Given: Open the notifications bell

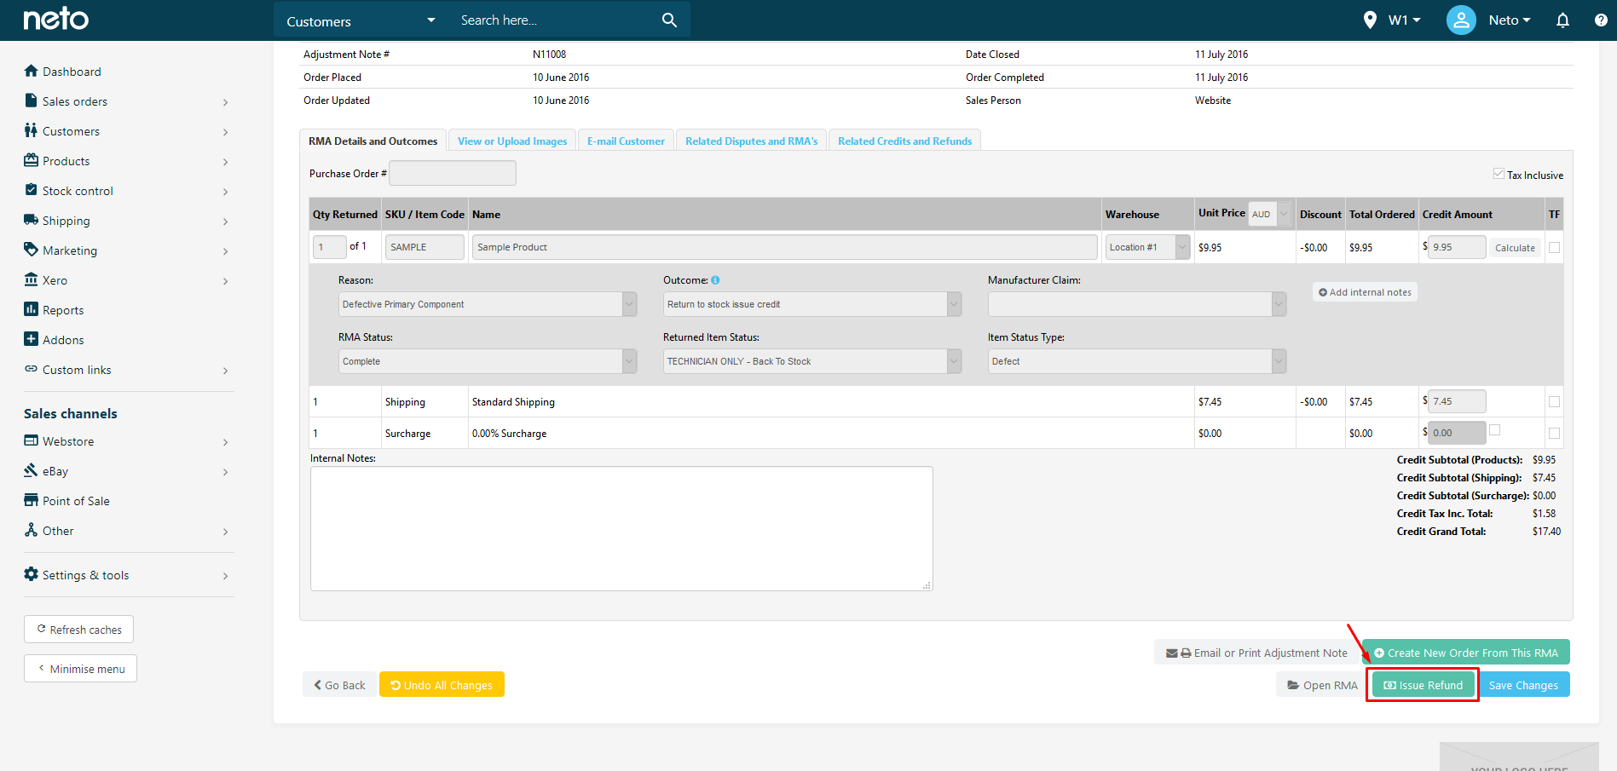Looking at the screenshot, I should (1562, 20).
